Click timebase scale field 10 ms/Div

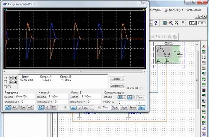(x=25, y=97)
